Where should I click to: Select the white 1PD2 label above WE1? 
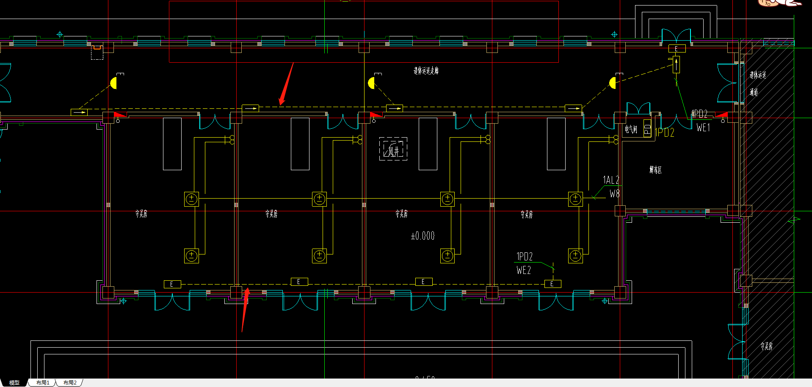click(x=699, y=114)
